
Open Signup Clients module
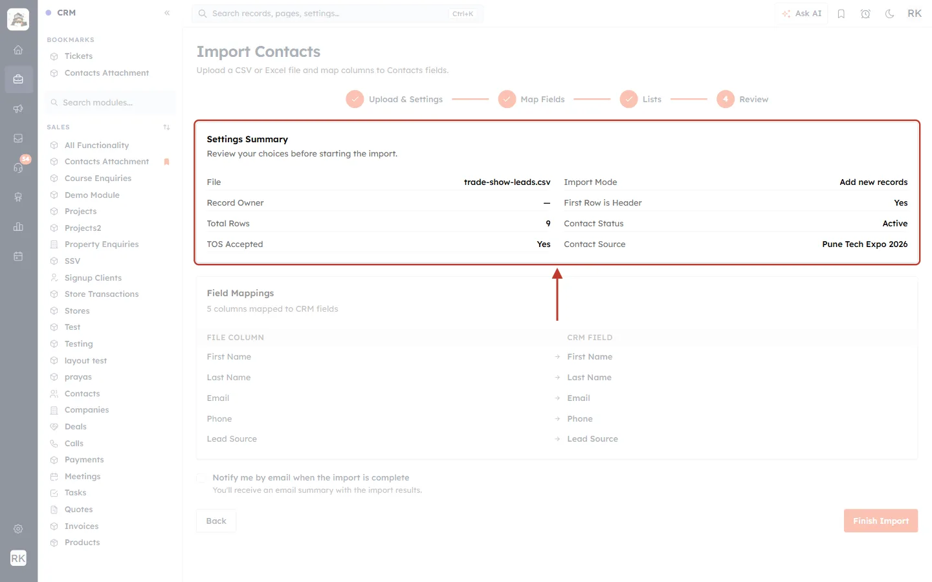click(x=93, y=278)
